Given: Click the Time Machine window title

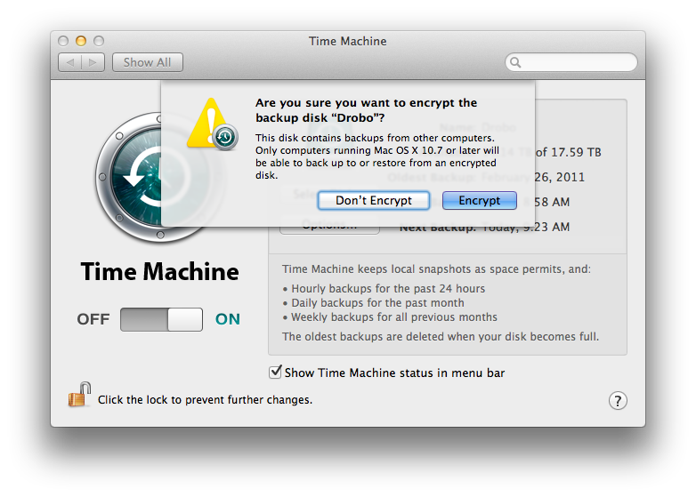Looking at the screenshot, I should pyautogui.click(x=348, y=41).
